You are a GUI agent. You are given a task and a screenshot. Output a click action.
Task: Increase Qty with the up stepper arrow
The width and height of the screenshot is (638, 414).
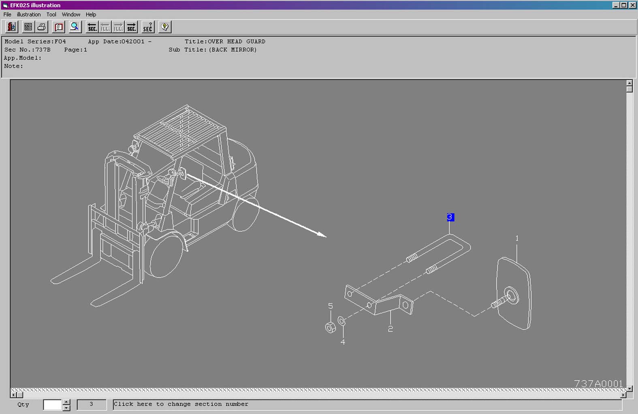click(66, 402)
